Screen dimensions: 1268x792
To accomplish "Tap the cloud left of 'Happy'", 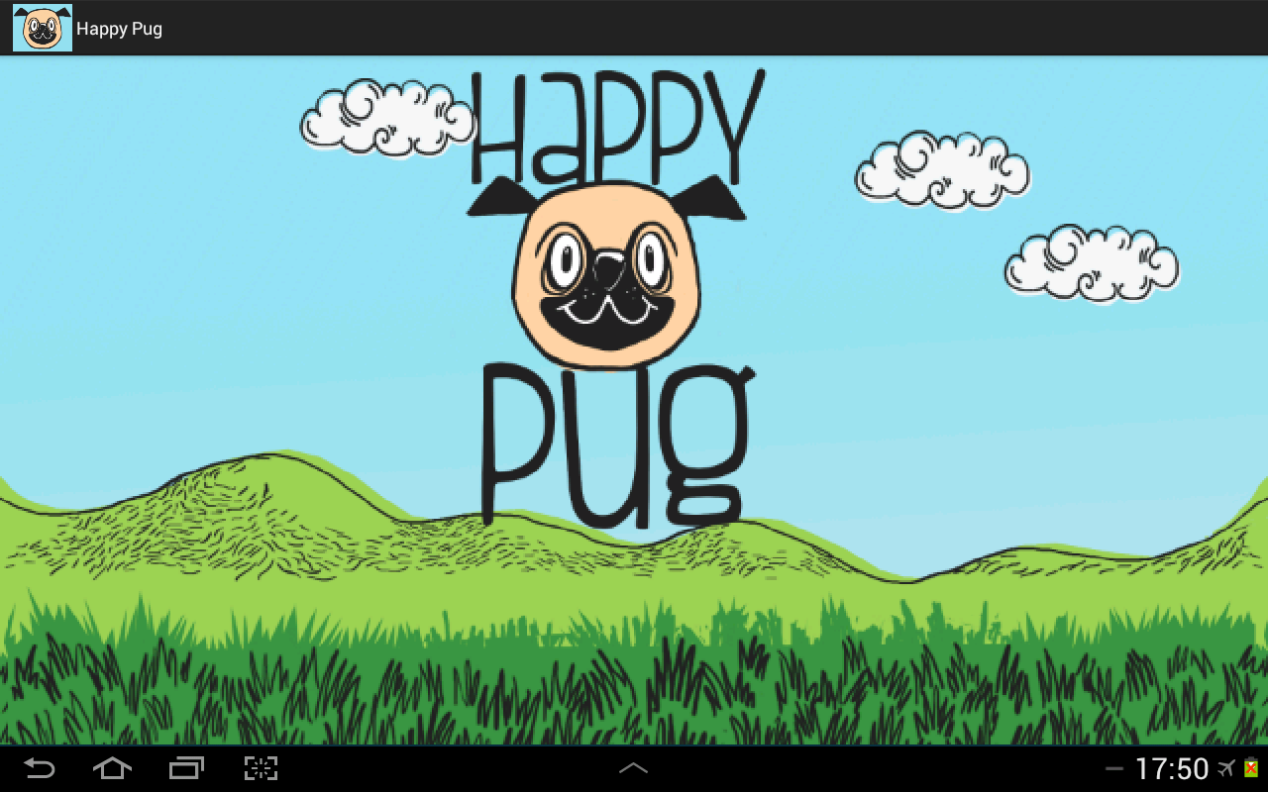I will 387,119.
